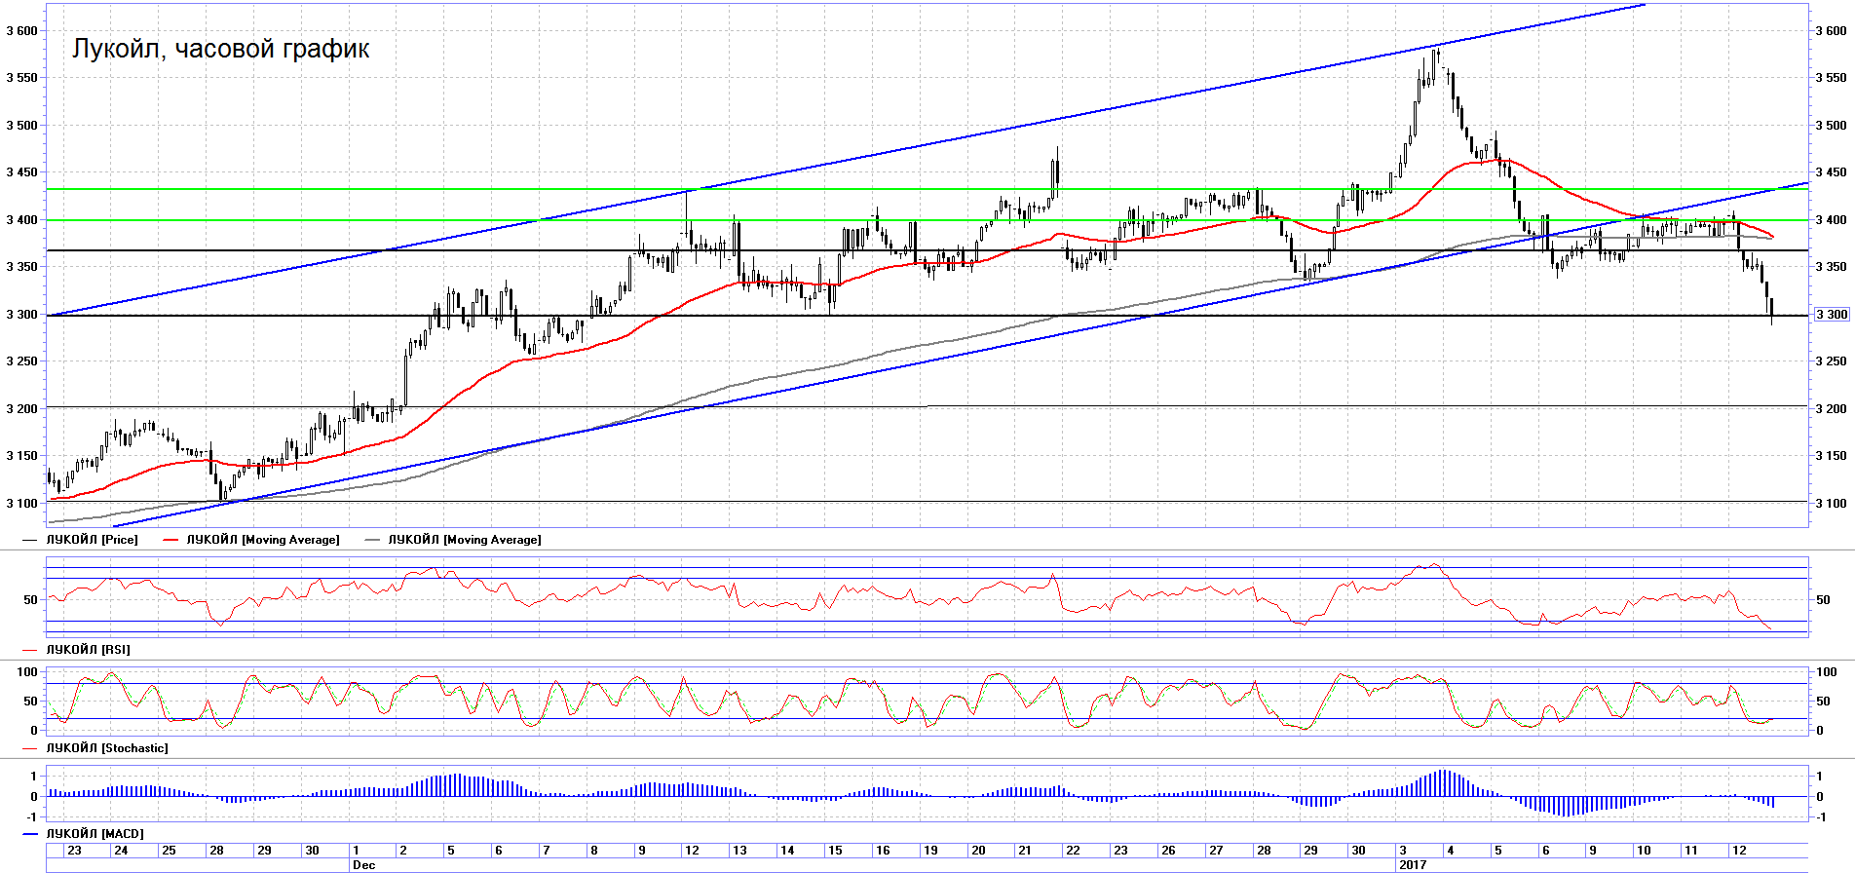Click '3 300' on the left price axis
The width and height of the screenshot is (1855, 873).
pyautogui.click(x=21, y=315)
